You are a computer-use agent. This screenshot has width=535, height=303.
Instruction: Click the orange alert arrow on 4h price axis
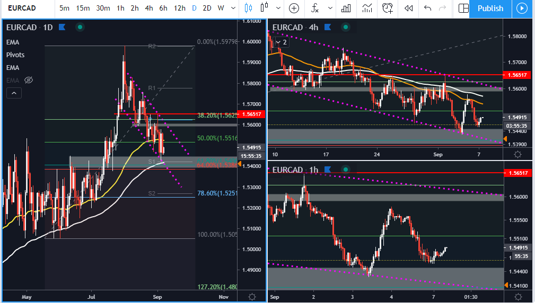(505, 139)
